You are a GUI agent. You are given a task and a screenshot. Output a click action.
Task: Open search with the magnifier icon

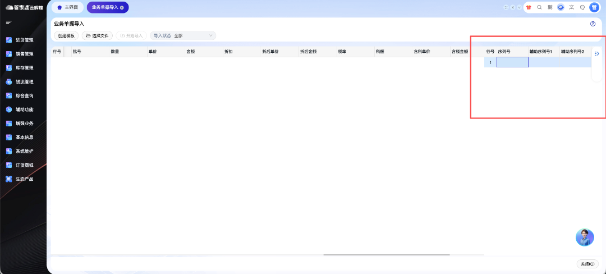(539, 7)
